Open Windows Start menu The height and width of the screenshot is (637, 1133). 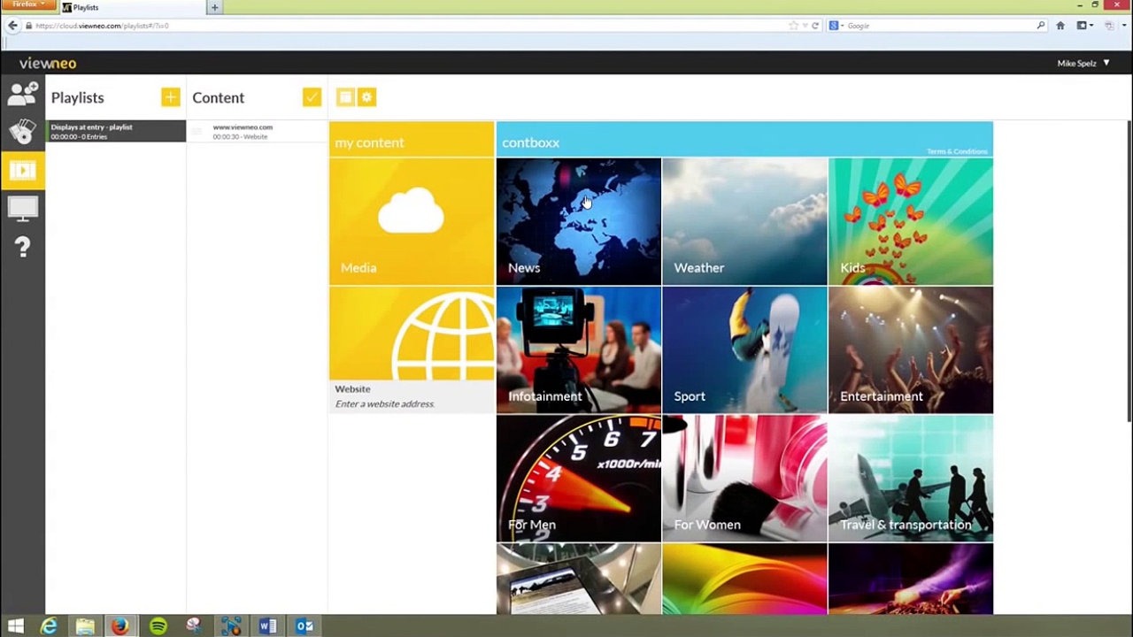tap(15, 626)
